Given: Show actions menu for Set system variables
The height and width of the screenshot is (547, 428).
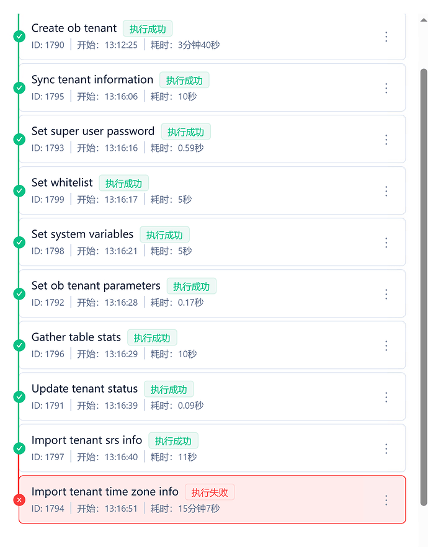Looking at the screenshot, I should (386, 242).
